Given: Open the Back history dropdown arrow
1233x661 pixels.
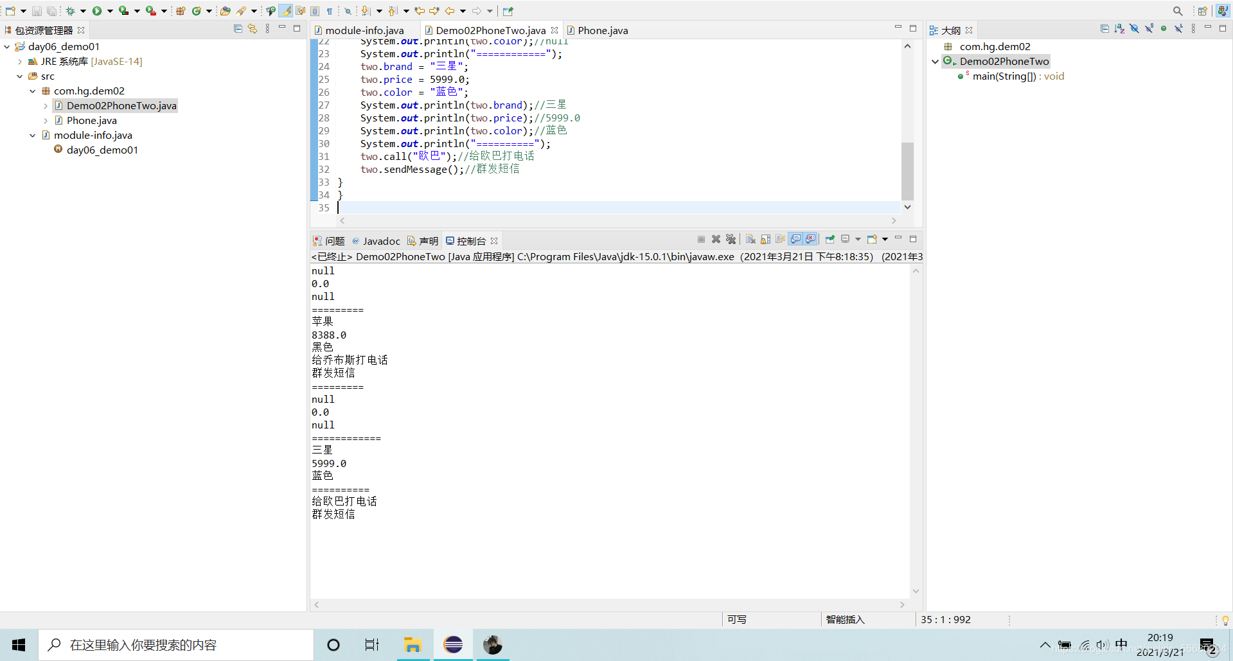Looking at the screenshot, I should pyautogui.click(x=463, y=11).
